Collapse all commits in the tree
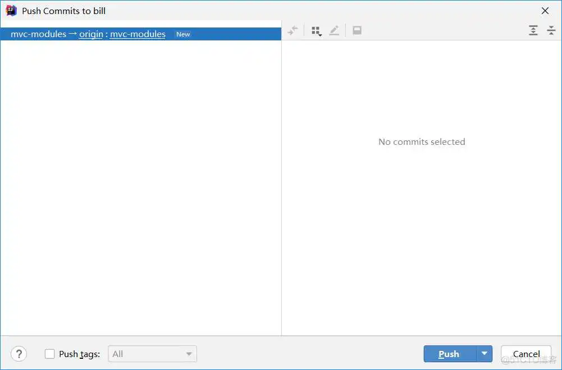The image size is (562, 370). [551, 31]
